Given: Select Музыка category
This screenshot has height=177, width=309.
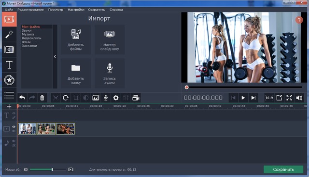Looking at the screenshot, I should pyautogui.click(x=28, y=34).
